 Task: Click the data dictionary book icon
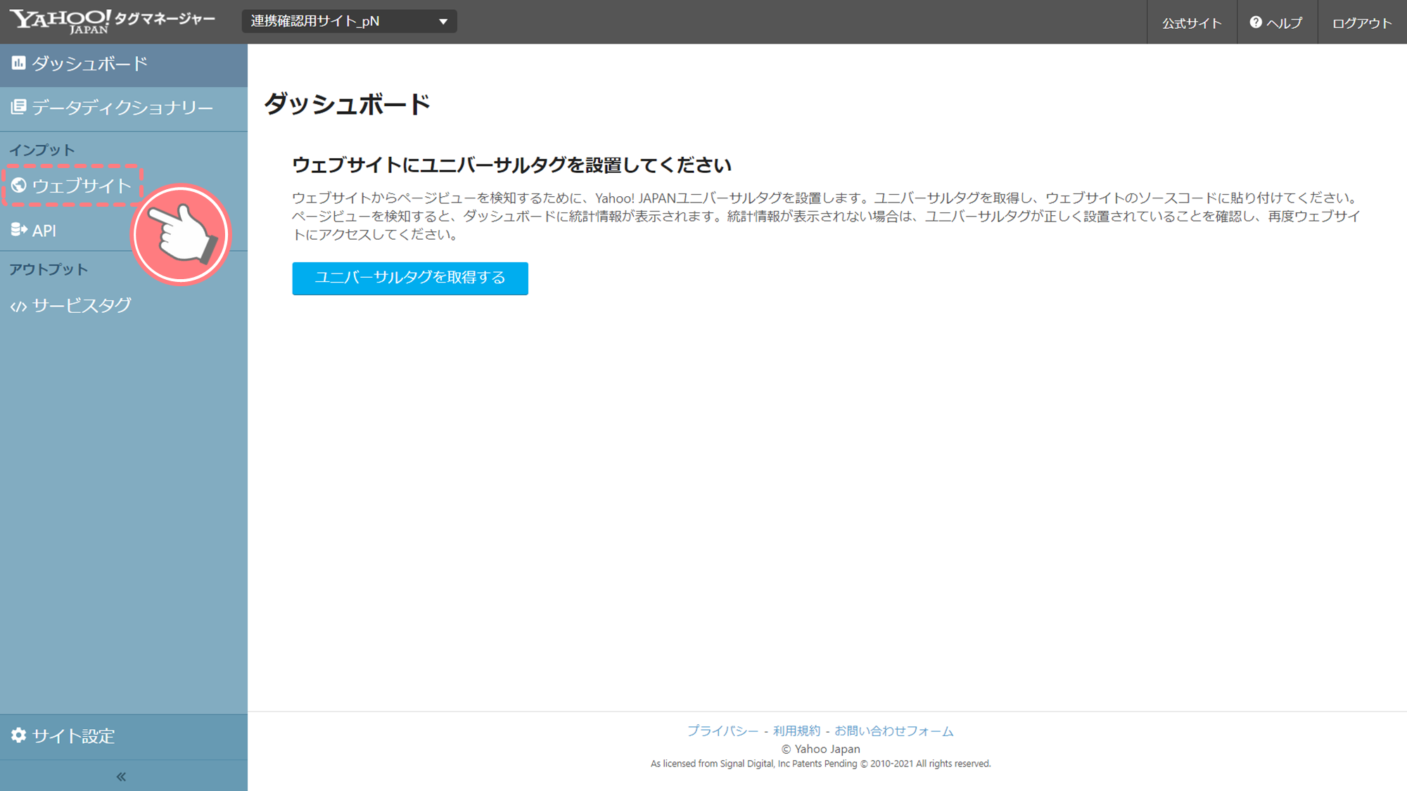point(18,107)
